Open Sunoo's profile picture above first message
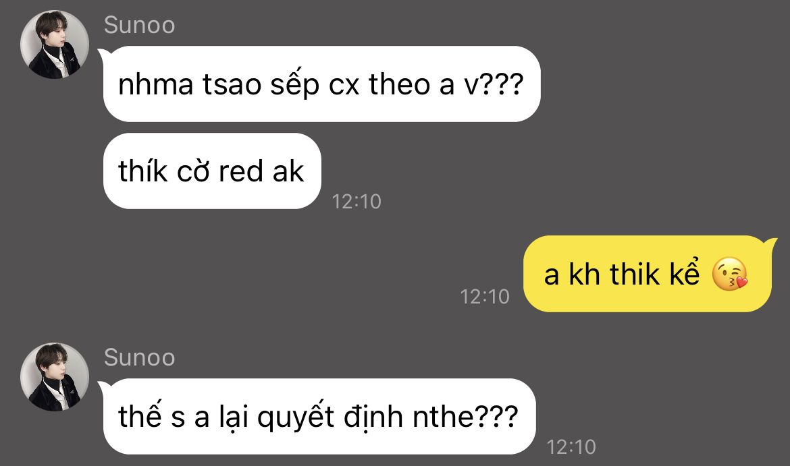Viewport: 790px width, 466px height. [55, 45]
